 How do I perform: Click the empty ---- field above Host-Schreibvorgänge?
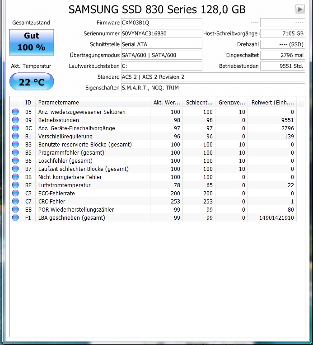pyautogui.click(x=283, y=23)
